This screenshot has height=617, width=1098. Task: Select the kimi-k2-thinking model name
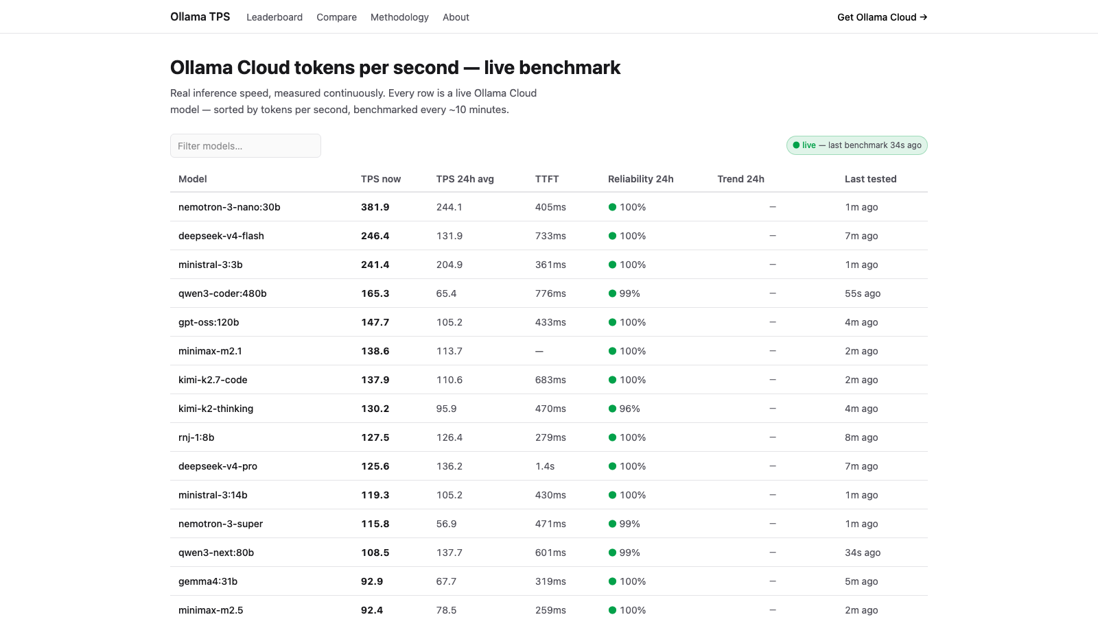tap(215, 409)
